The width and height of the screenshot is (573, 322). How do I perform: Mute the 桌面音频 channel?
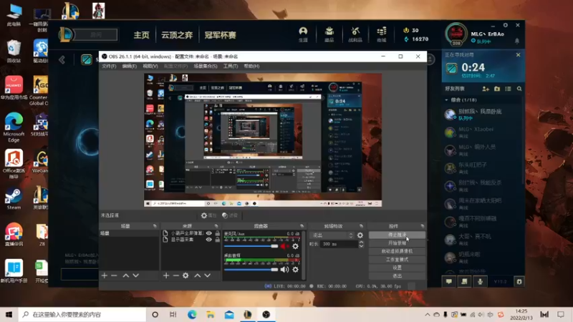pos(284,270)
